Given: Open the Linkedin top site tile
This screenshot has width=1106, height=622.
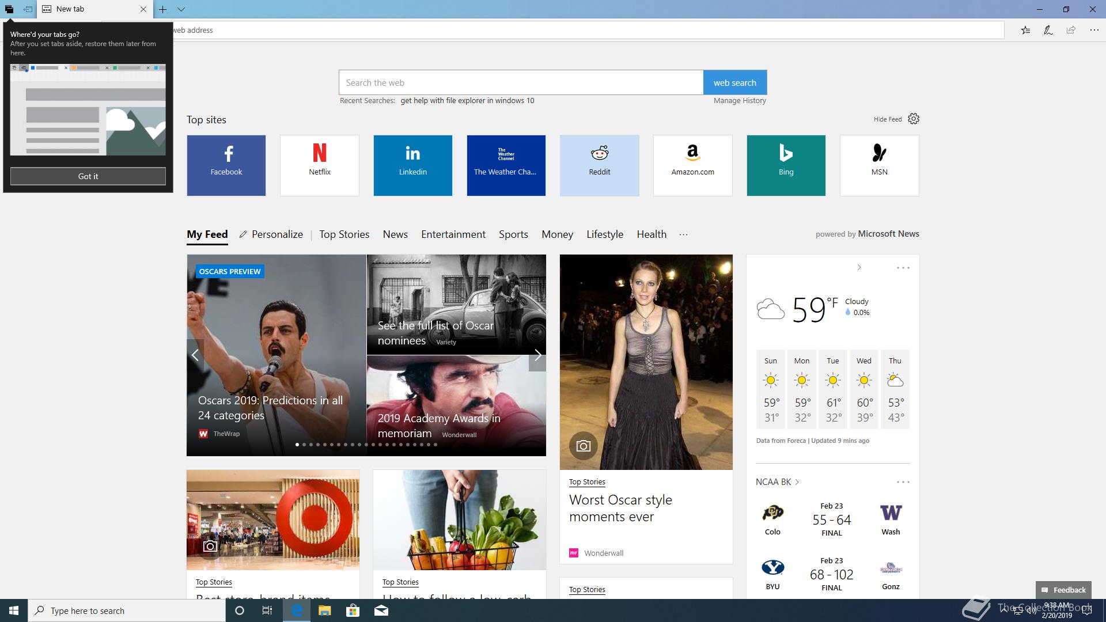Looking at the screenshot, I should pos(413,165).
